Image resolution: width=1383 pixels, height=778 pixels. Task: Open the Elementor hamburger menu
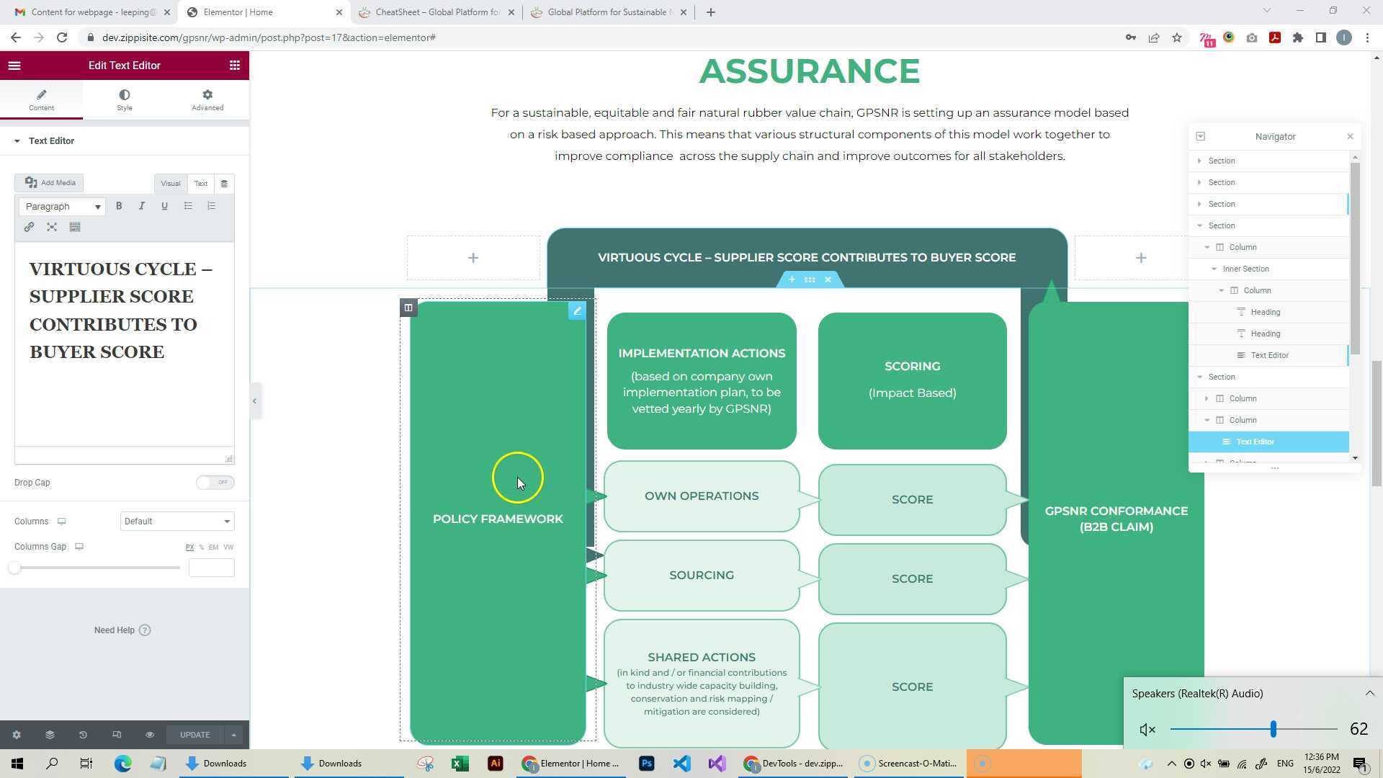(x=14, y=66)
